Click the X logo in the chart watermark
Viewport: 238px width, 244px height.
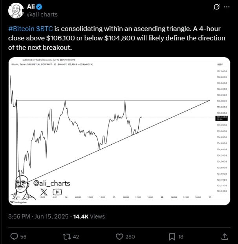pyautogui.click(x=44, y=192)
